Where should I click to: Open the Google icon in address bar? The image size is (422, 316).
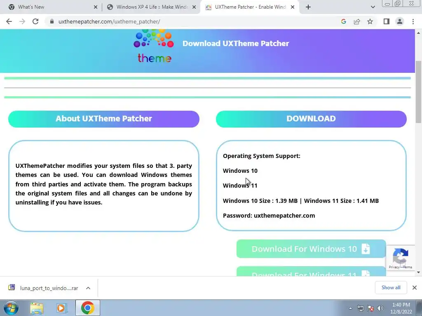pyautogui.click(x=343, y=21)
